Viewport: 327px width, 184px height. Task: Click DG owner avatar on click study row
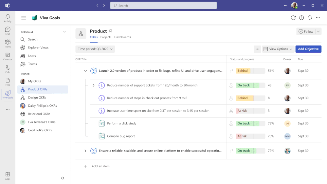(x=287, y=123)
